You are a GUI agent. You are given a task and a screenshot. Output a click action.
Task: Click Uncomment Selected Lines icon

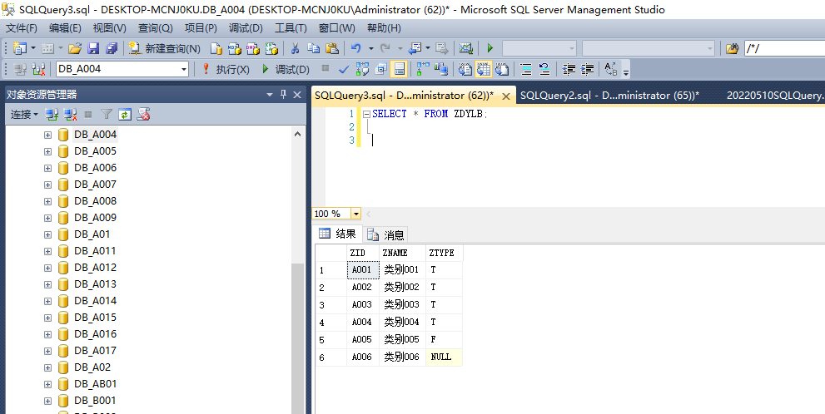coord(544,69)
